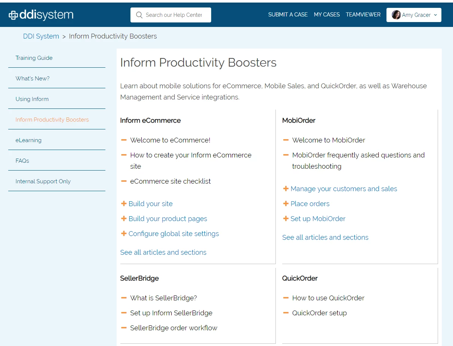Open MY CASES
This screenshot has width=453, height=346.
coord(327,15)
